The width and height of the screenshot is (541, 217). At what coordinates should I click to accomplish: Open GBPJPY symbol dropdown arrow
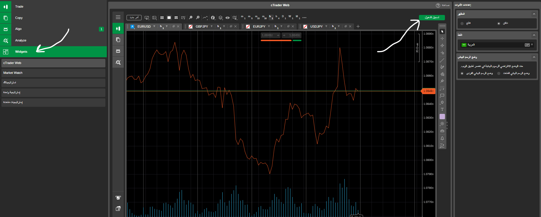click(212, 26)
